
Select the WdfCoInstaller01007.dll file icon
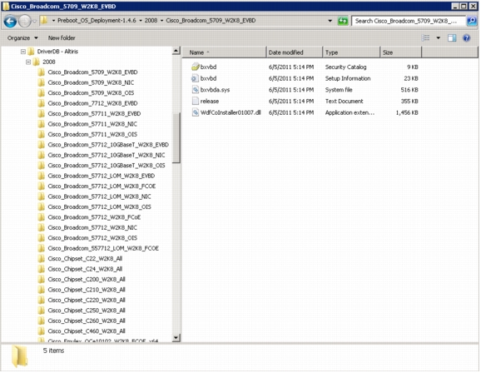click(195, 112)
